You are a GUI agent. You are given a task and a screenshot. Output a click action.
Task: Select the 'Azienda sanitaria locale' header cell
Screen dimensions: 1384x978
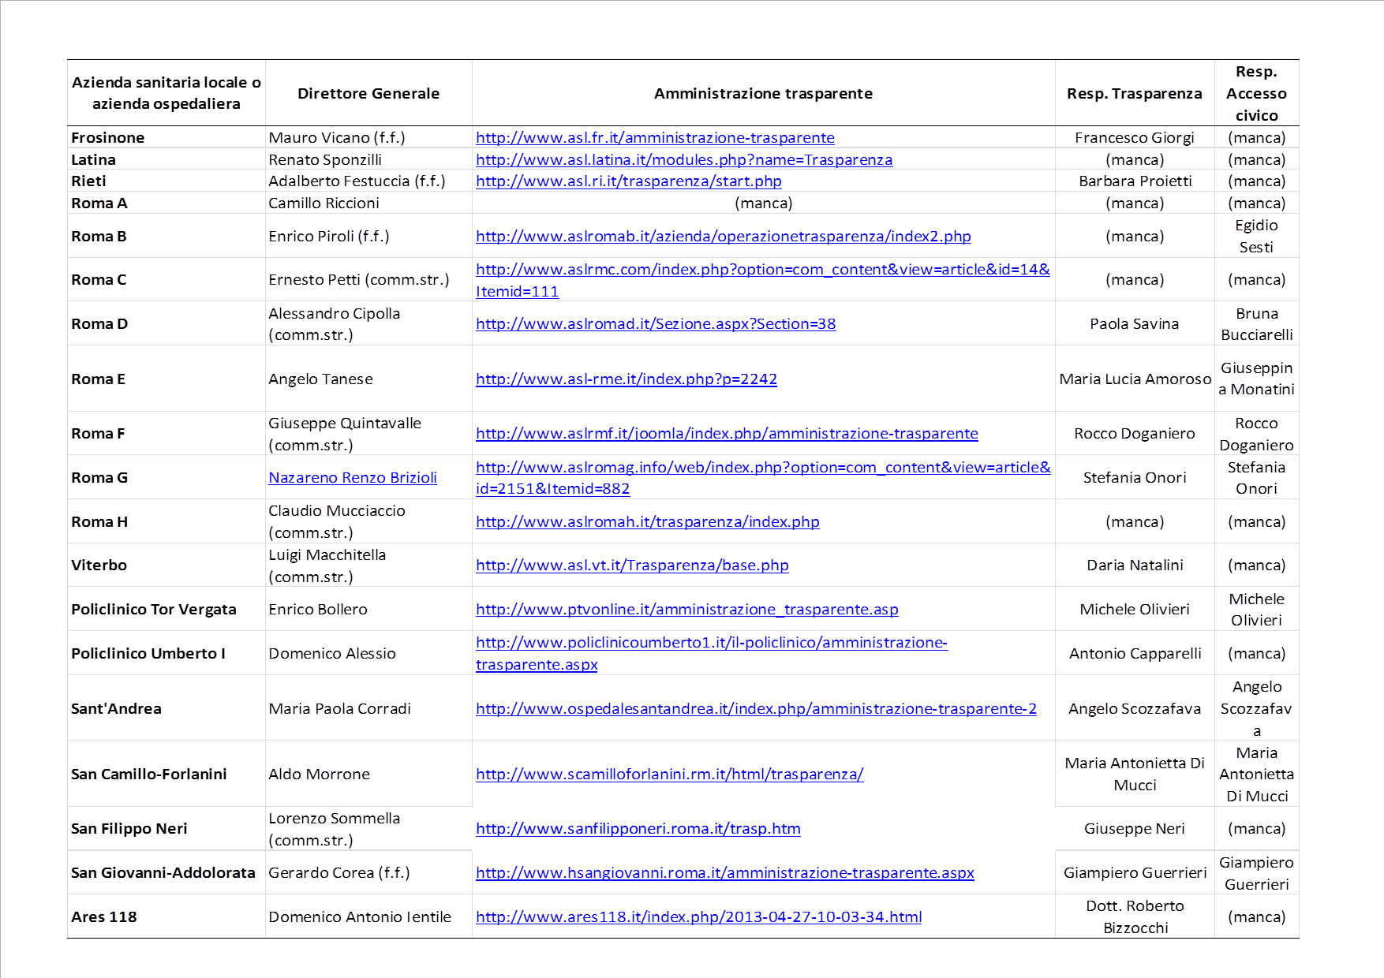tap(166, 93)
